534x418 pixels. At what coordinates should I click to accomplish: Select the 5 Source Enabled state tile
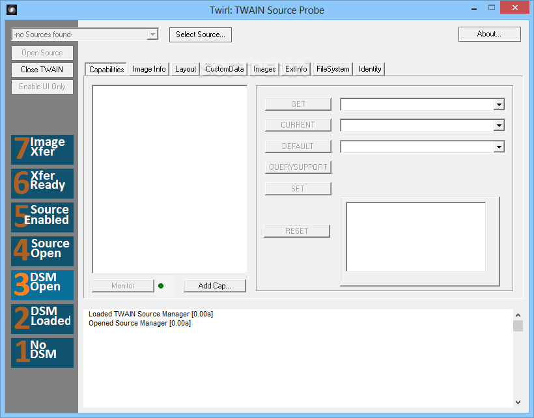(42, 217)
